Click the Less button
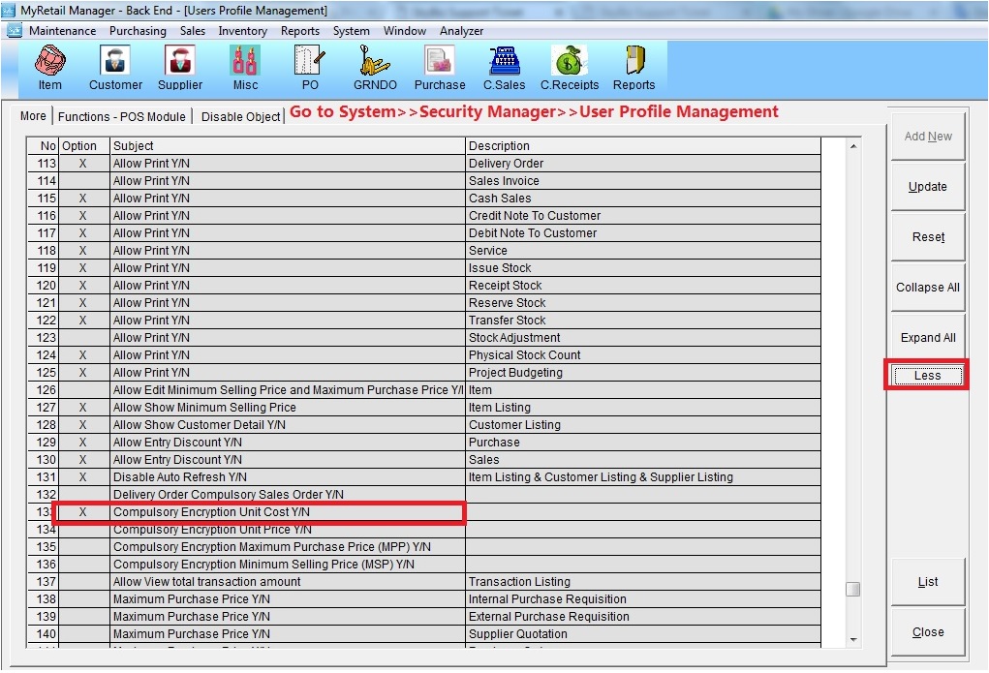The image size is (989, 673). 927,376
